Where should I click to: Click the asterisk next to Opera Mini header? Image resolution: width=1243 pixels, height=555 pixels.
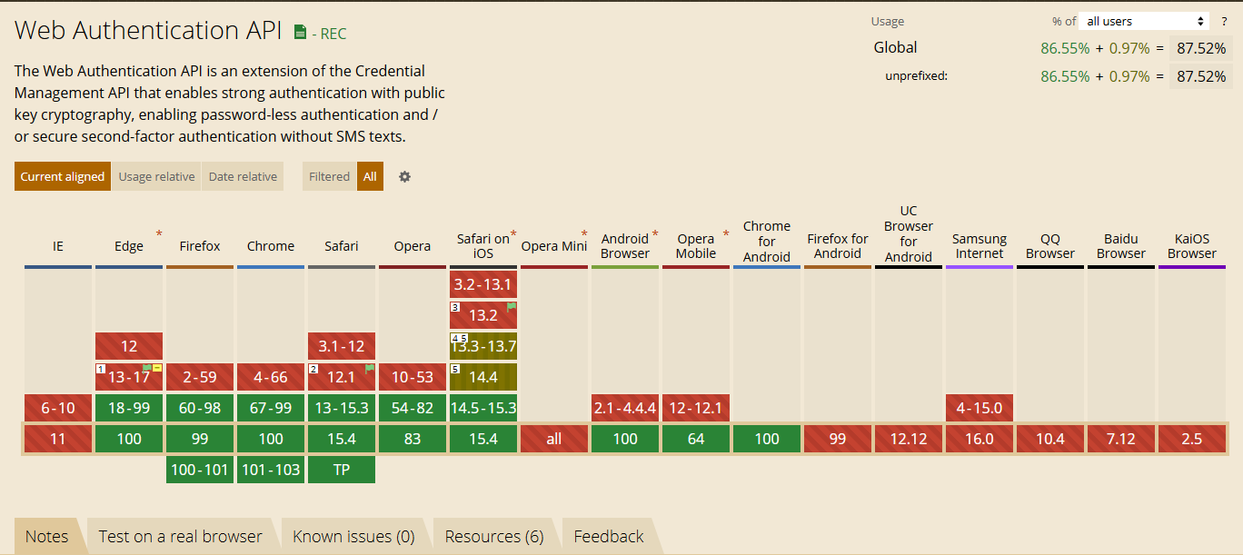tap(584, 233)
